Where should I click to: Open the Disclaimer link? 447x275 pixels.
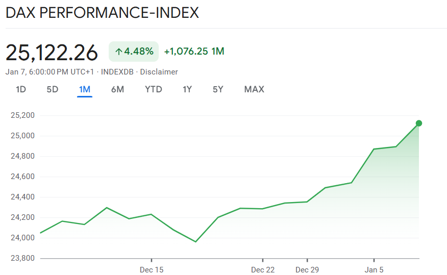159,72
